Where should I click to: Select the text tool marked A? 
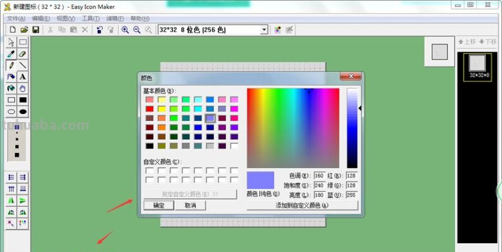pyautogui.click(x=23, y=76)
